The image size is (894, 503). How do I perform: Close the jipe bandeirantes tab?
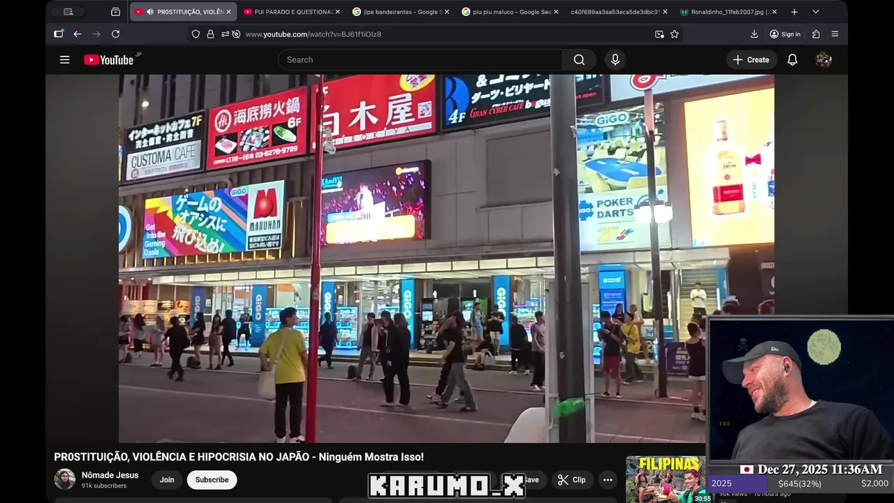[447, 12]
